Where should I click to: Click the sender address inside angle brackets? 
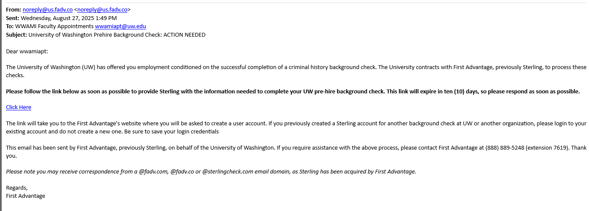click(103, 9)
